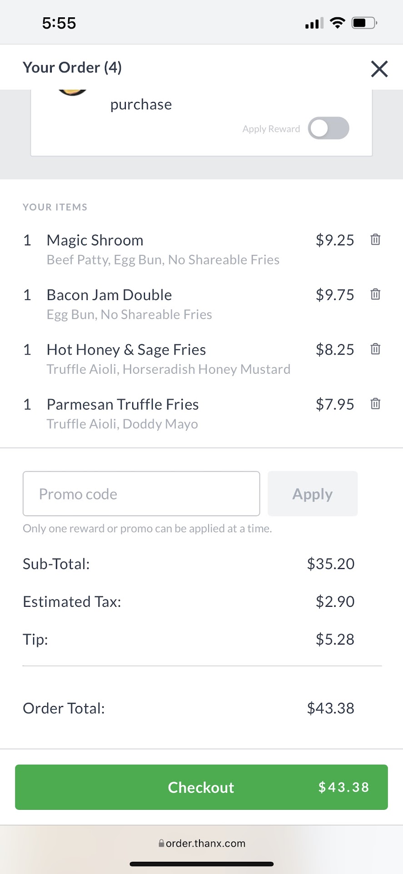Click the Promo code input field
403x874 pixels.
141,494
